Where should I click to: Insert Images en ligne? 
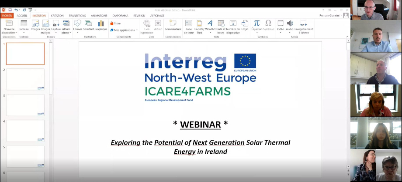45,27
